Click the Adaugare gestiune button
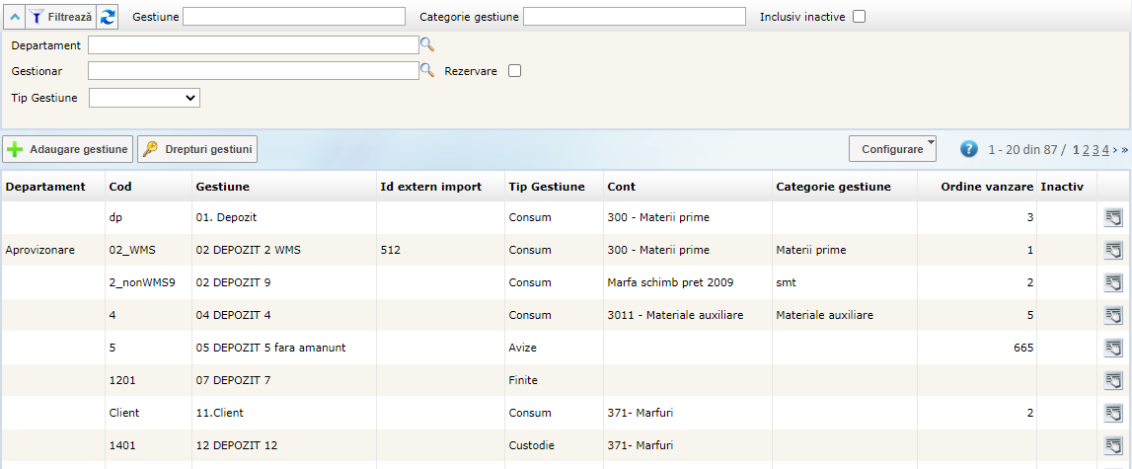This screenshot has height=469, width=1132. [x=68, y=149]
